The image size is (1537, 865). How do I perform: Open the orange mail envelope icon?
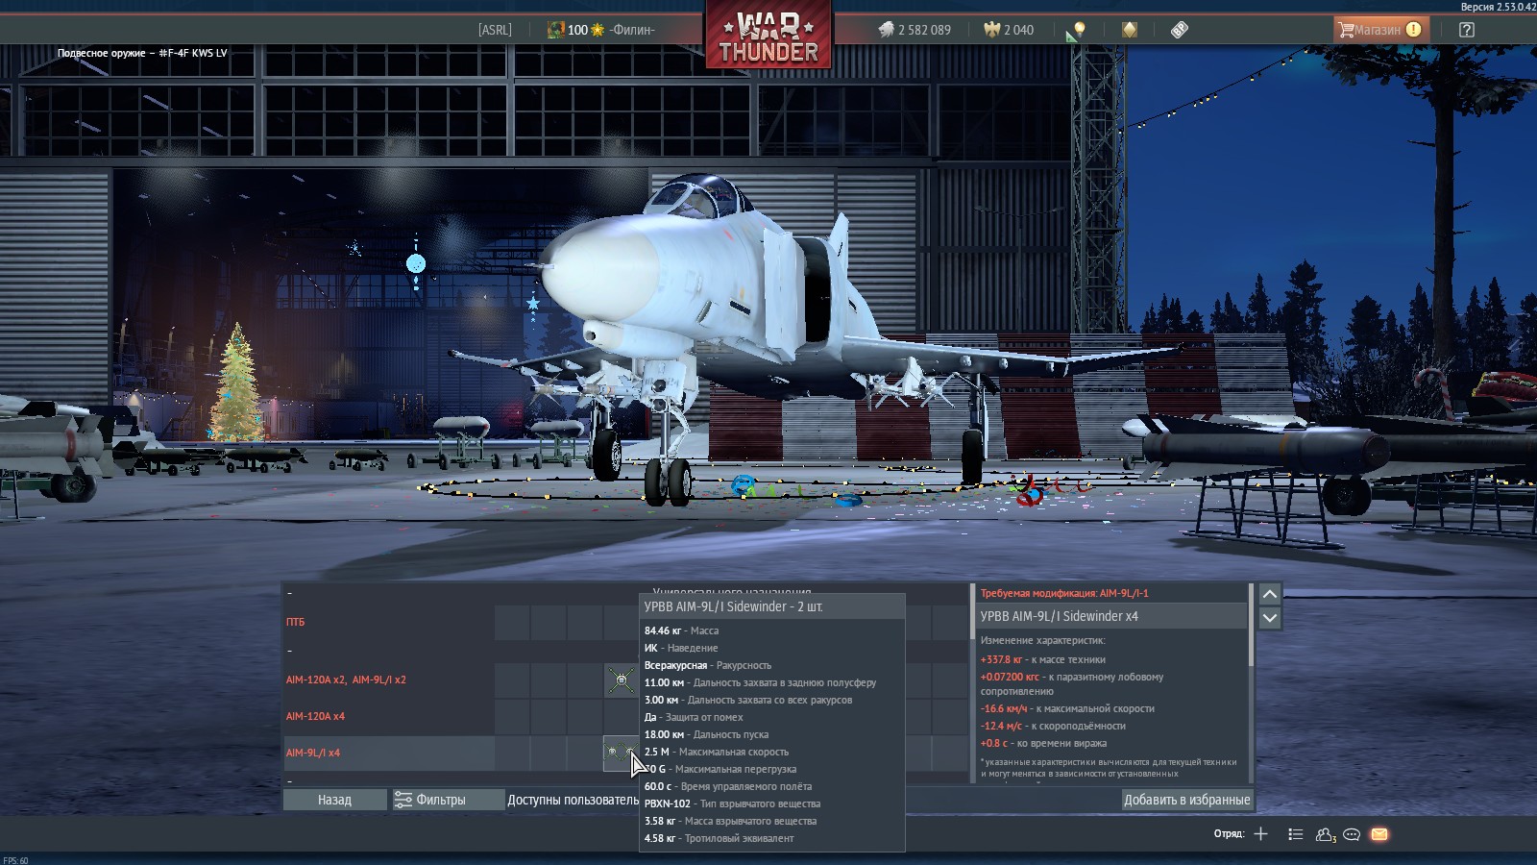click(x=1379, y=834)
